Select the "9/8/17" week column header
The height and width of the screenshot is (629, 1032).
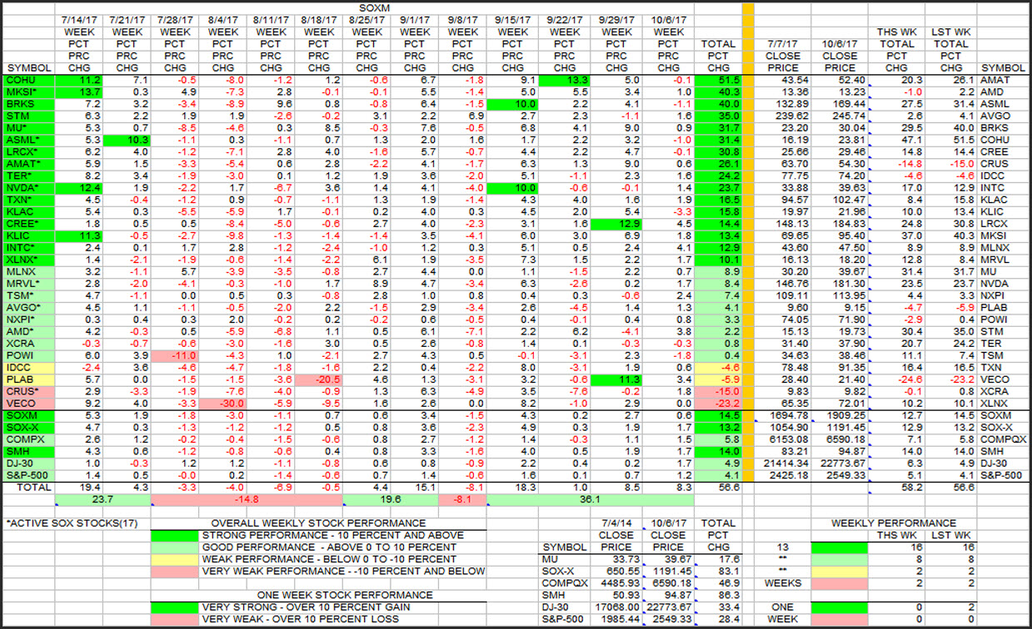(463, 20)
